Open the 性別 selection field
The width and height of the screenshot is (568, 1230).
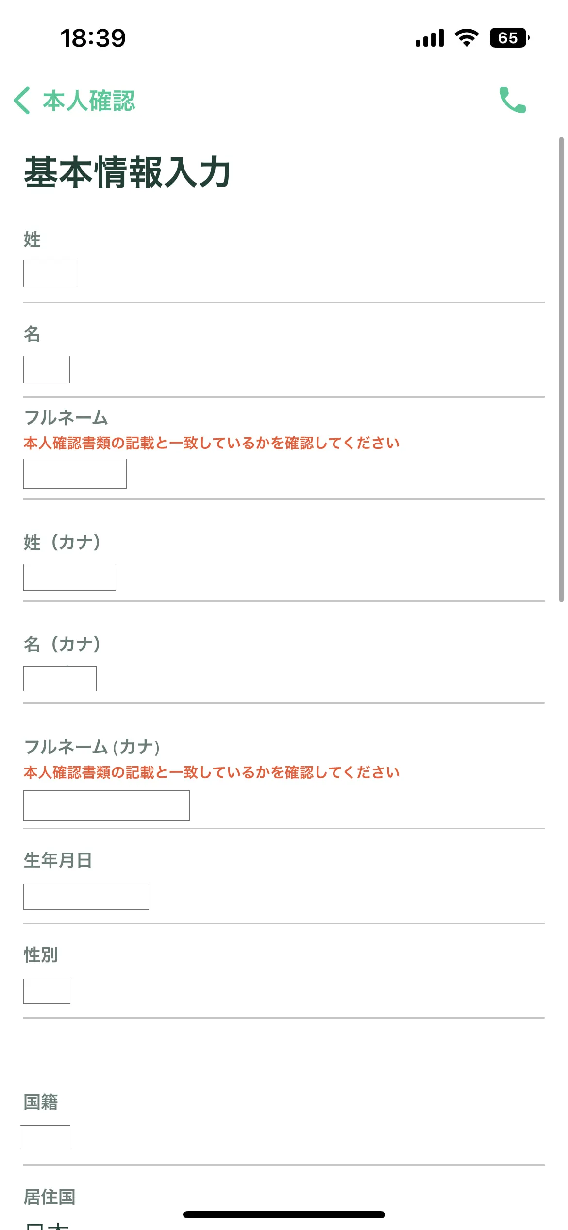pyautogui.click(x=46, y=990)
